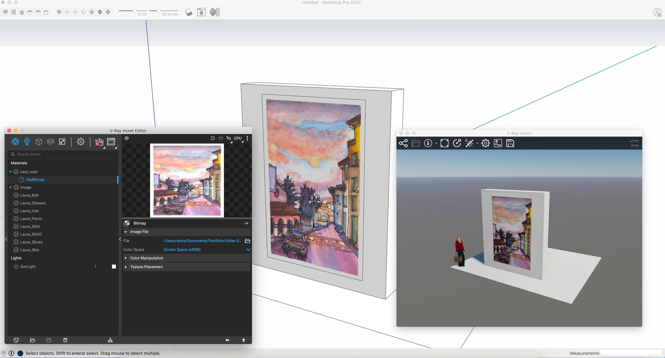Viewport: 665px width, 358px height.
Task: Adjust the SketchUp shadow time slider
Action: (x=159, y=11)
